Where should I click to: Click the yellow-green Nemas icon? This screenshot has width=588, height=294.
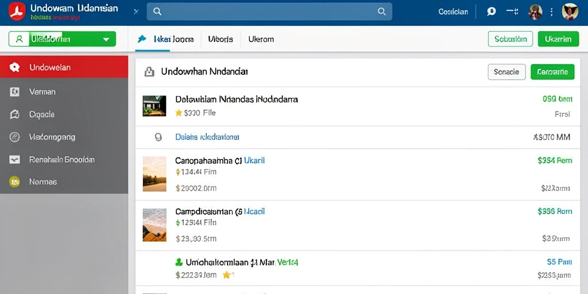coord(14,182)
